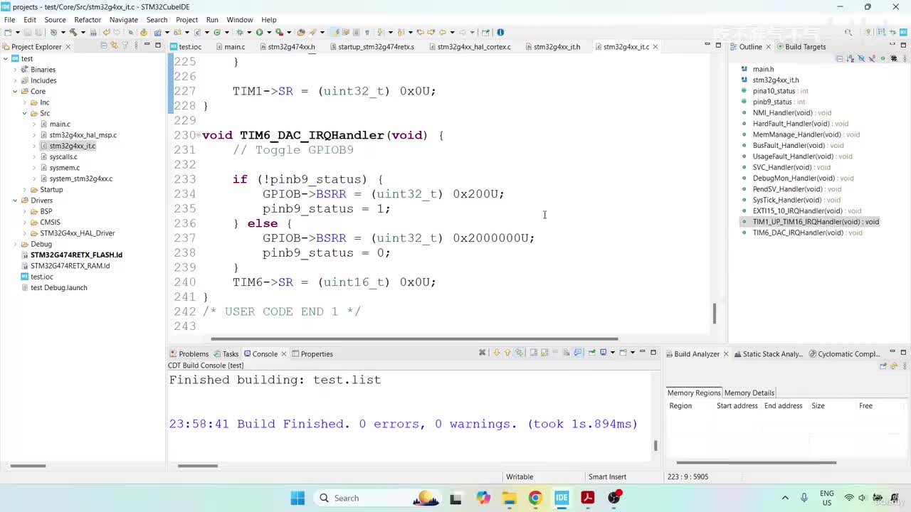Click the Project Explorer filter funnel icon

125,46
